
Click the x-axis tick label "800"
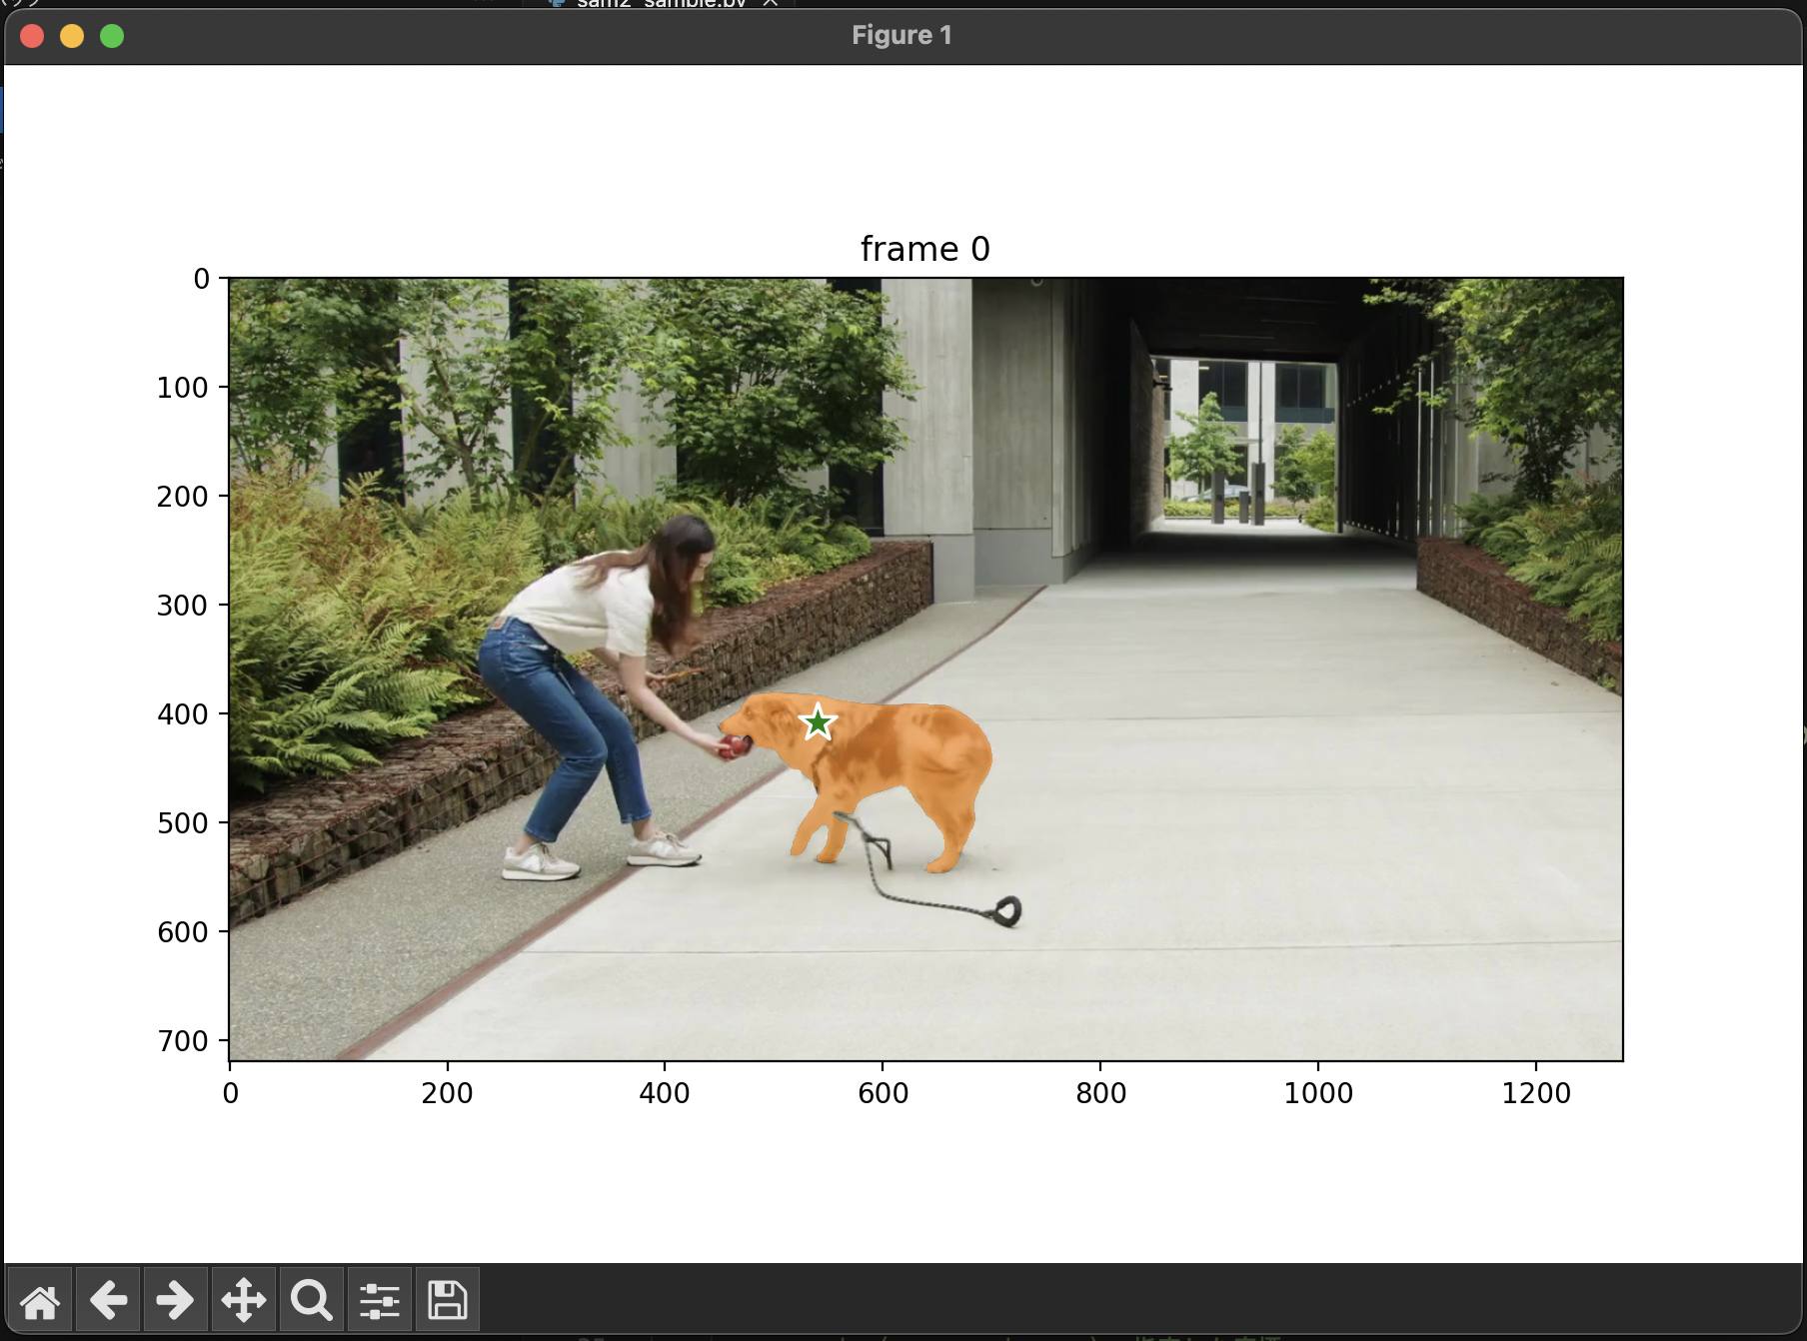[x=1100, y=1093]
